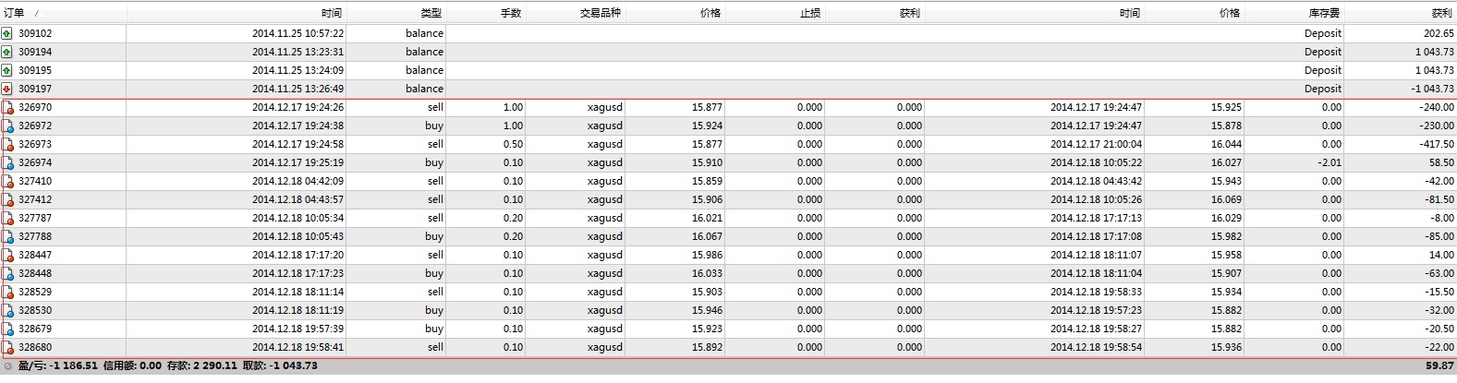Click the 202.65 deposit amount
The height and width of the screenshot is (383, 1457).
1439,33
